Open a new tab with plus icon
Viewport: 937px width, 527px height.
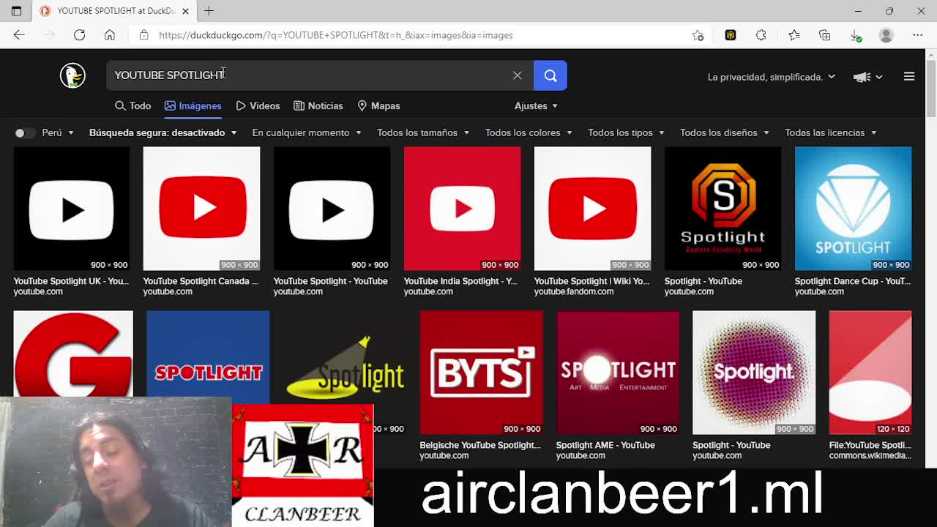pos(209,11)
